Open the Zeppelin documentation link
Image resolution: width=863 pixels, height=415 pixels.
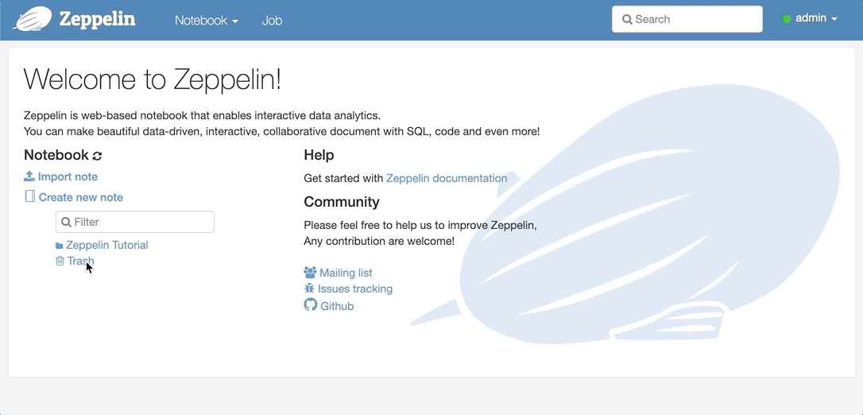pyautogui.click(x=447, y=178)
